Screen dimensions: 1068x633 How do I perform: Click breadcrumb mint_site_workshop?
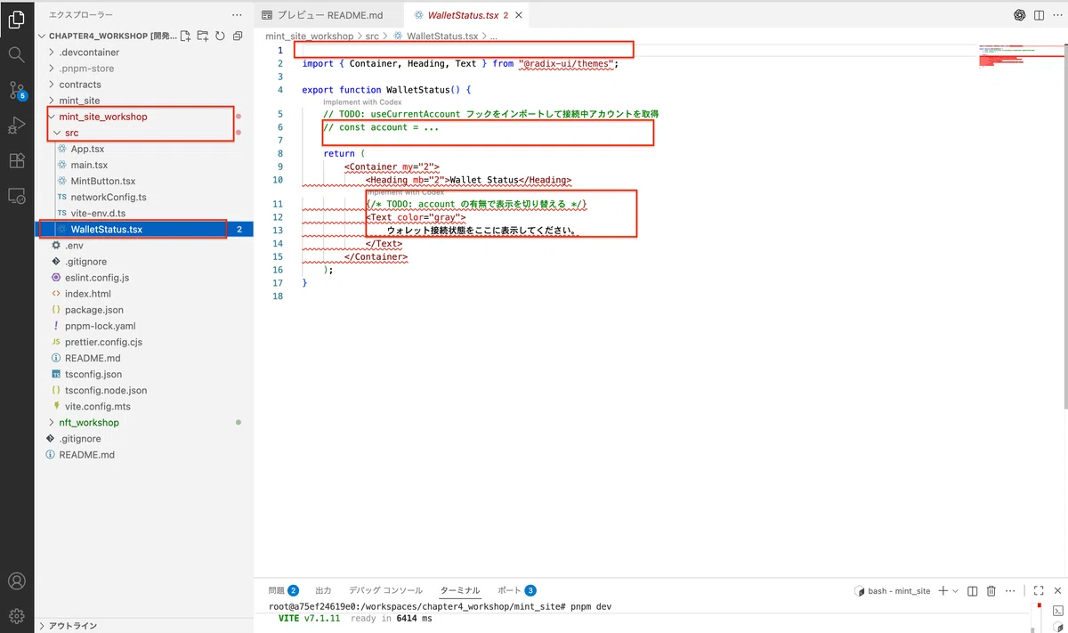[x=308, y=37]
